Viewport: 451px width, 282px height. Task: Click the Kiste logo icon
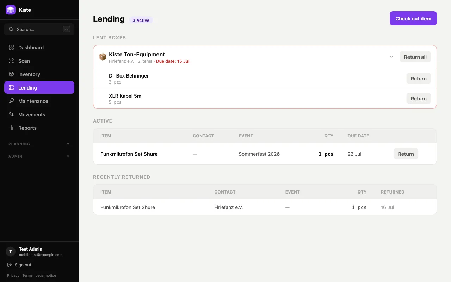point(11,10)
